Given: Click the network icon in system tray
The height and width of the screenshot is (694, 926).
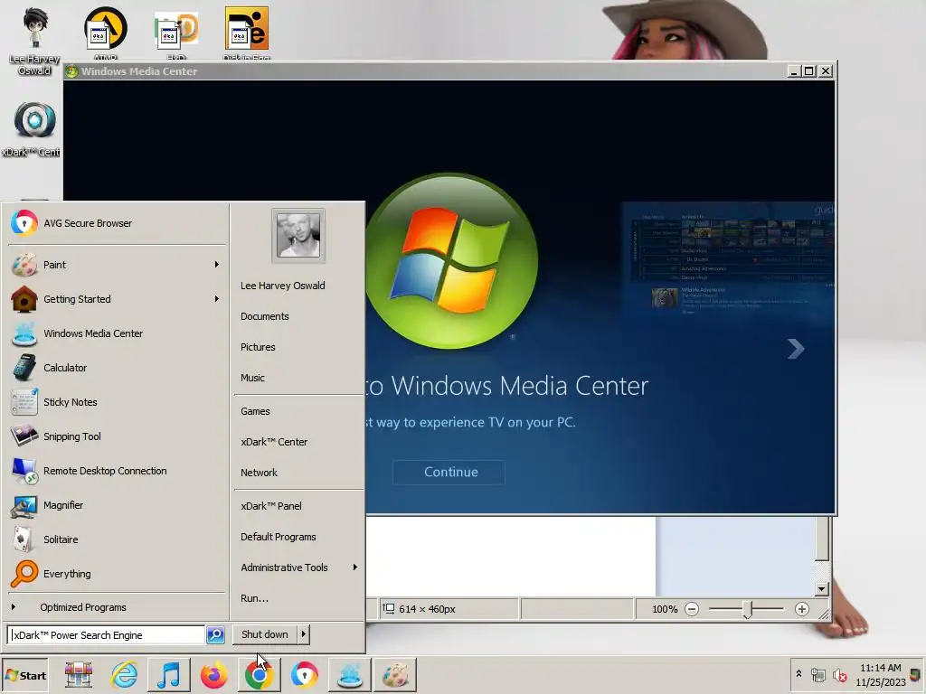Looking at the screenshot, I should point(817,674).
